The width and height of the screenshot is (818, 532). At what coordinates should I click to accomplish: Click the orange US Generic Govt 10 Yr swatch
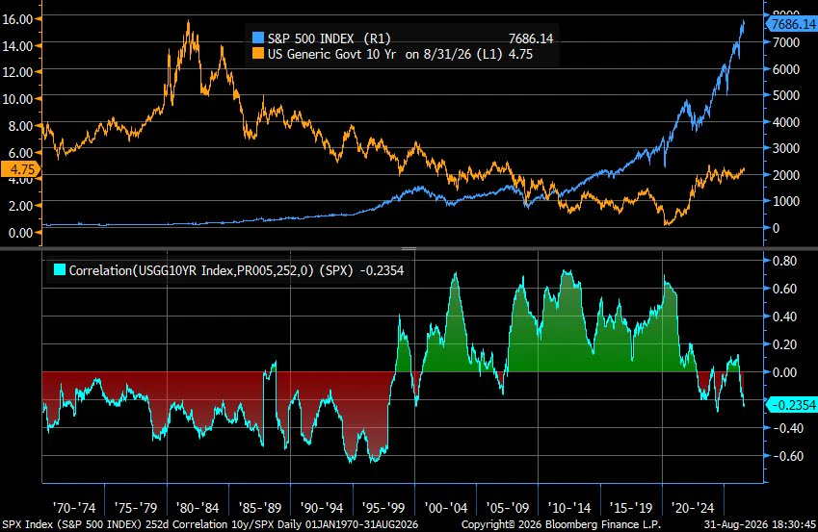coord(257,54)
